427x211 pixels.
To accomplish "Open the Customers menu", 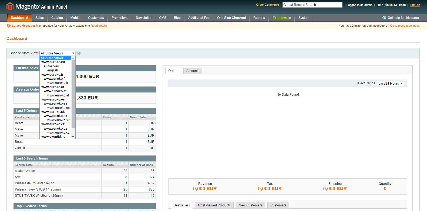I will click(96, 18).
